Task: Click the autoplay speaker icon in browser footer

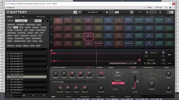Action: tap(11, 96)
